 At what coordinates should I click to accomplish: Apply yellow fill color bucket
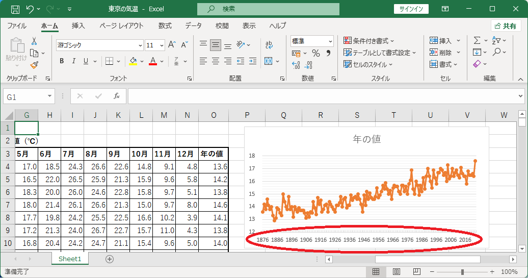tap(134, 61)
